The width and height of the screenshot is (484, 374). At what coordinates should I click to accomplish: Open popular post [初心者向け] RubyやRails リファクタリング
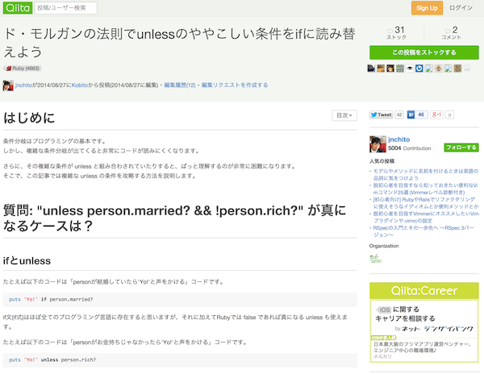pyautogui.click(x=425, y=203)
